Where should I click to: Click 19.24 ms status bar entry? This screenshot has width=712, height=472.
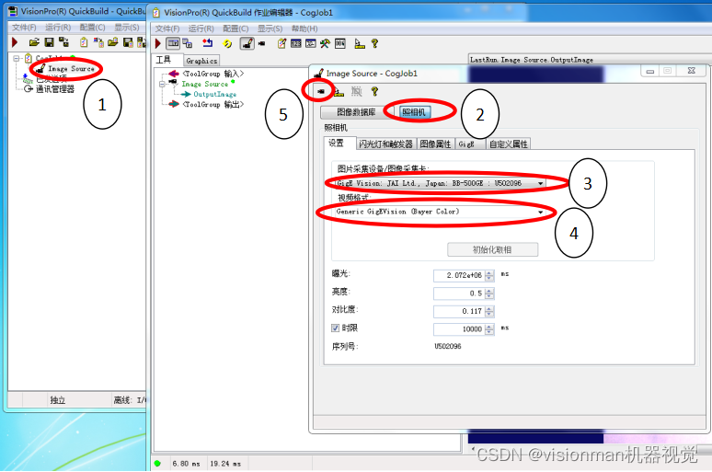225,464
